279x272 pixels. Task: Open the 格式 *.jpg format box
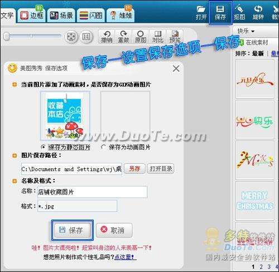pos(77,206)
